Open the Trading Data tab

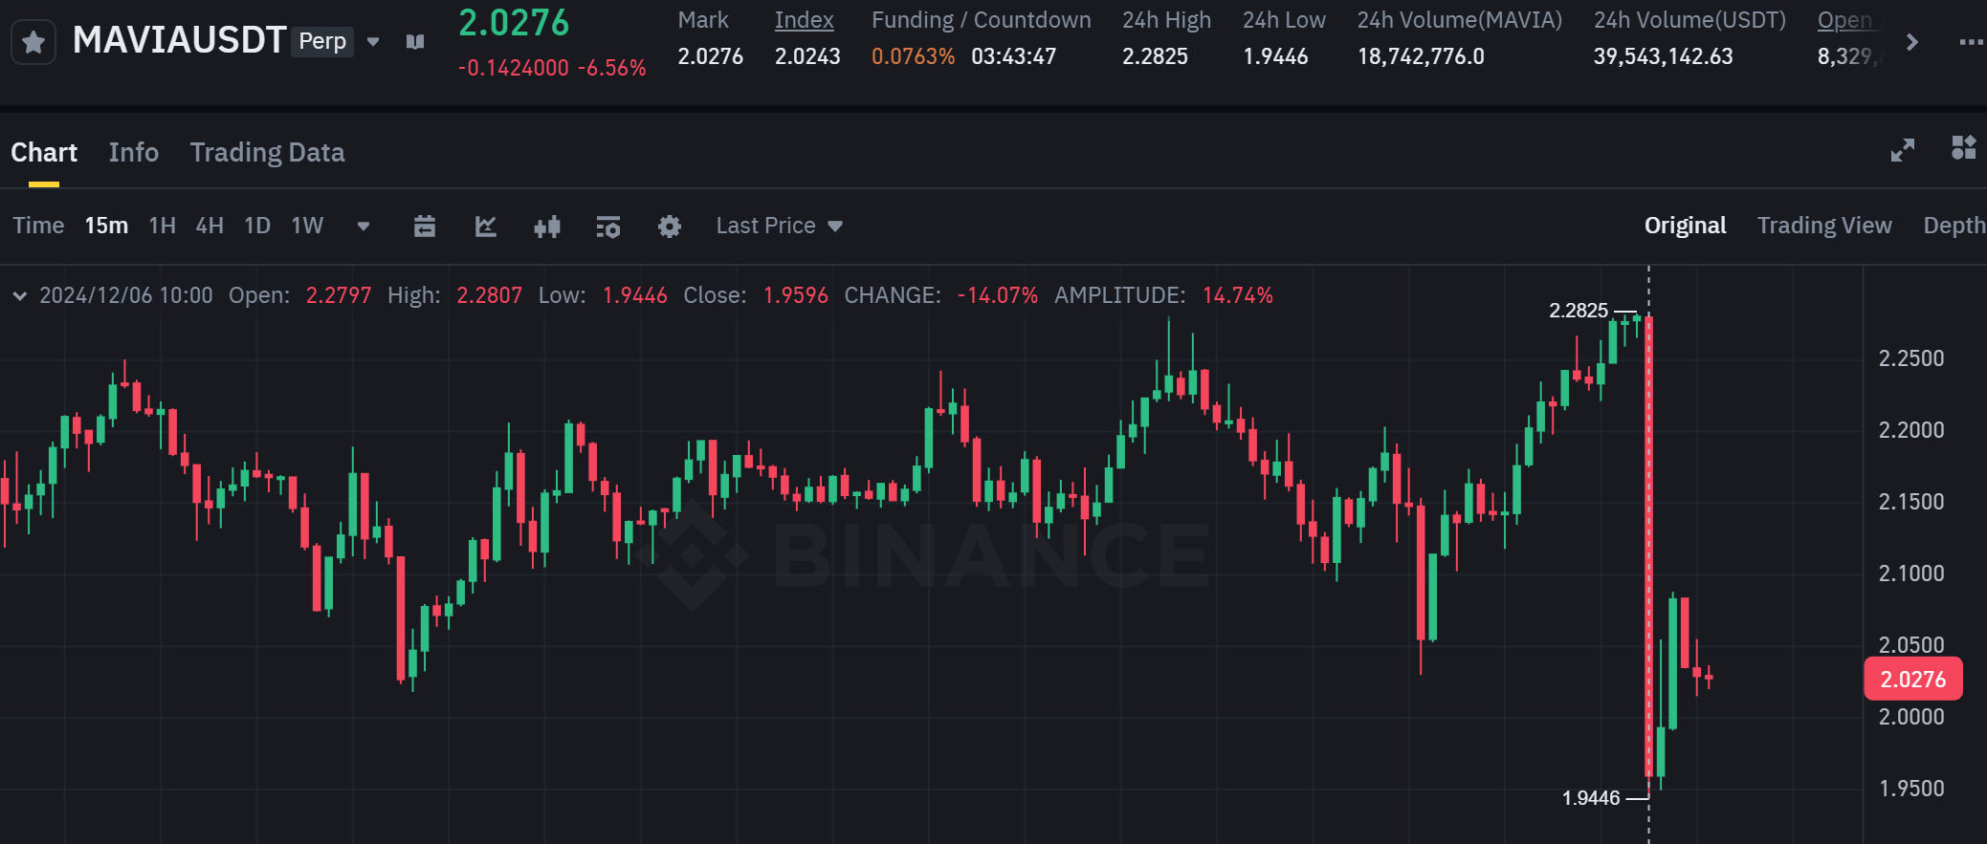tap(267, 153)
